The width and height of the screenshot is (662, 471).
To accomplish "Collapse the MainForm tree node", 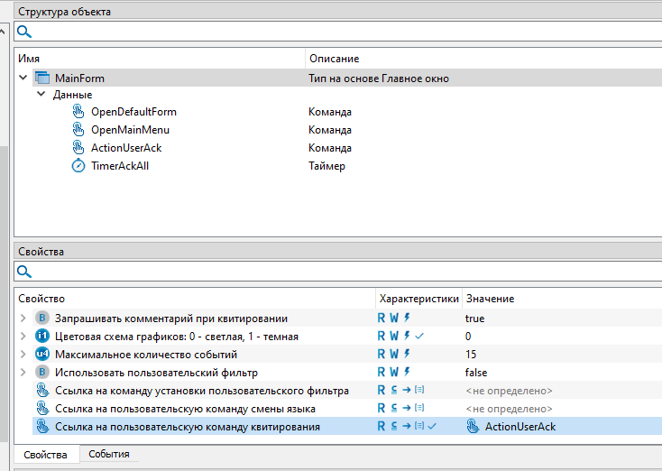I will (23, 78).
